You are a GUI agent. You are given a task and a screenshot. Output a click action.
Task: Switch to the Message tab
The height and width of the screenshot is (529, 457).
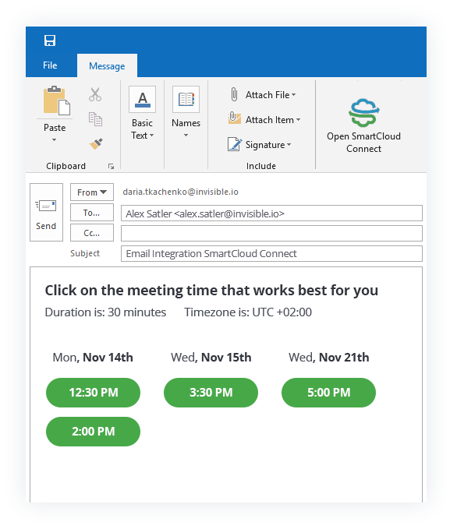click(107, 65)
